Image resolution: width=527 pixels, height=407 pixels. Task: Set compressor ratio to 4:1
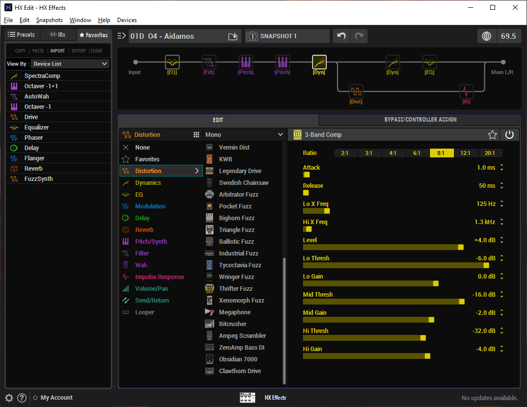(x=393, y=153)
